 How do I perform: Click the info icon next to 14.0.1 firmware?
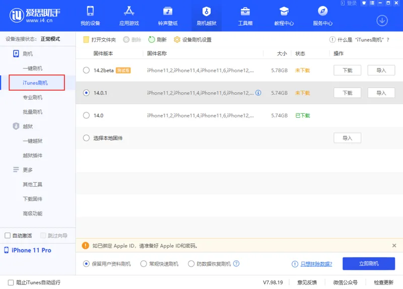click(258, 93)
